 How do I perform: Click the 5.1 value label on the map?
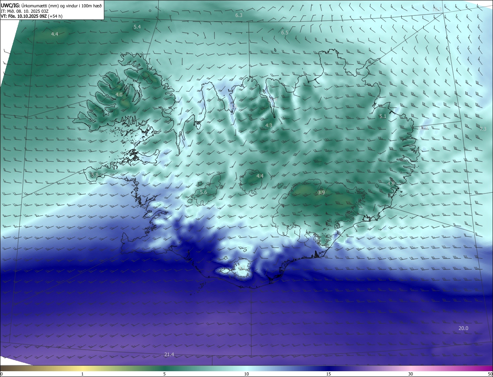click(x=382, y=116)
